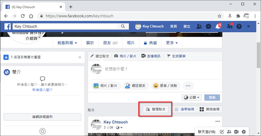Click the 管理貼文 button
This screenshot has height=136, width=261.
click(156, 109)
